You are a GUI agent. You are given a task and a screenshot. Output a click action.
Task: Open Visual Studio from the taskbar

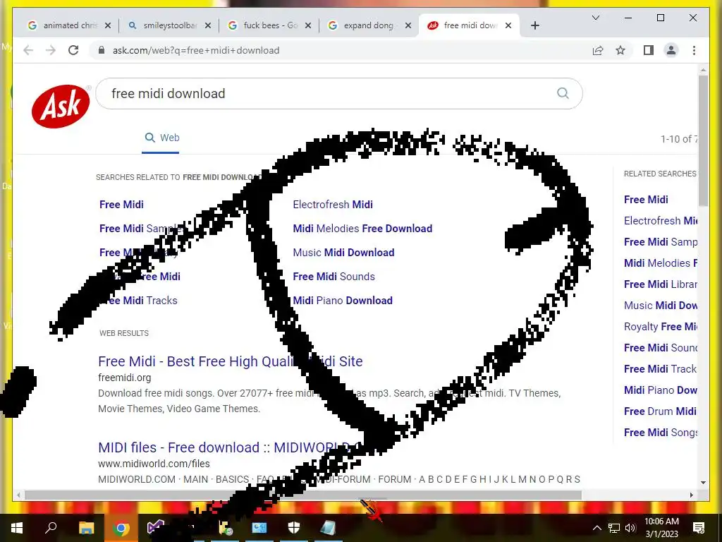coord(156,528)
